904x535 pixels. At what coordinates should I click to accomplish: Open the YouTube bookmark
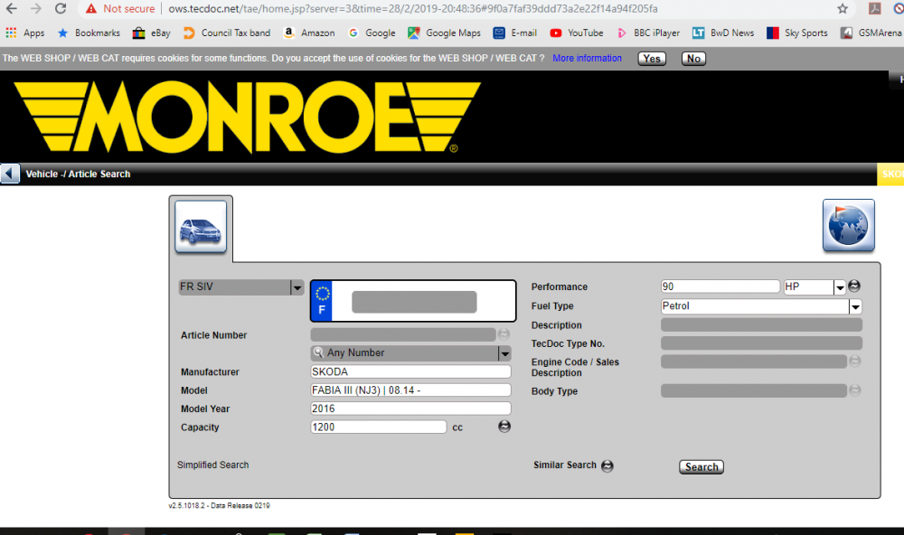coord(577,33)
